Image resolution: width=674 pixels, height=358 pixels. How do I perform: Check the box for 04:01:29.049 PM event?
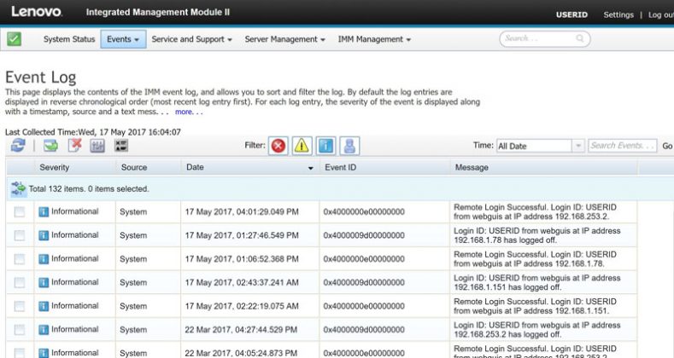tap(20, 211)
